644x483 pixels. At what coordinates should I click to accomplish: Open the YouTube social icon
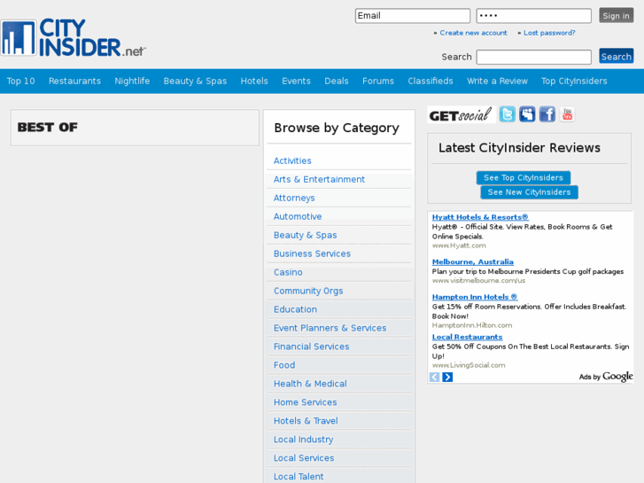(567, 114)
